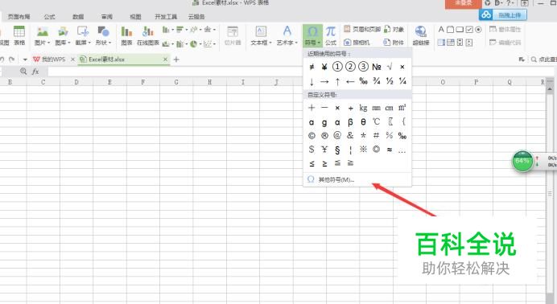
Task: Insert the ℃ degree Celsius symbol
Action: pos(376,121)
